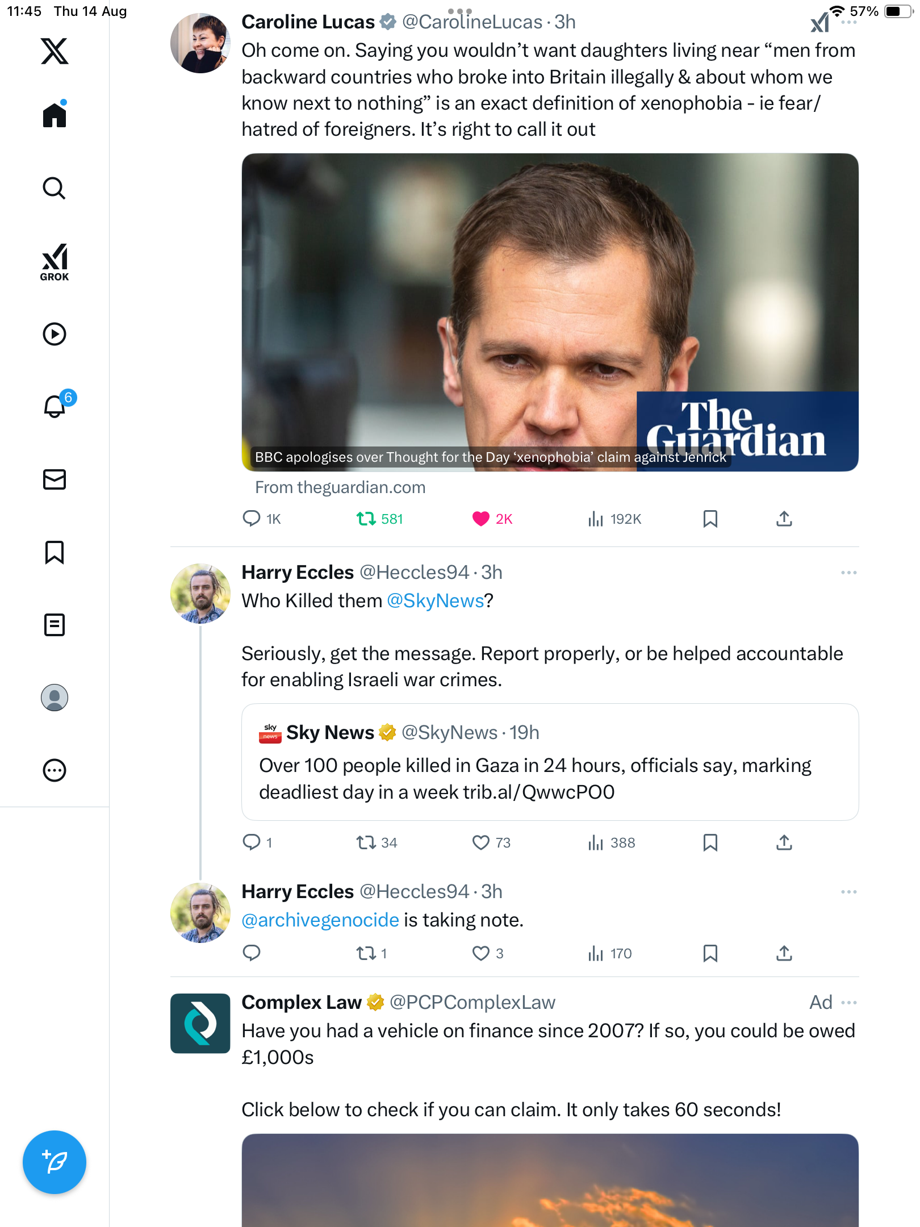920x1227 pixels.
Task: Undo repost on Caroline Lucas's post
Action: click(x=366, y=519)
